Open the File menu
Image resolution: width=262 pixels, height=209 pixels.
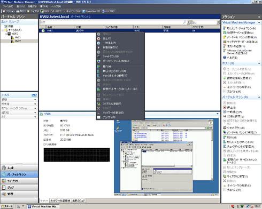tap(8, 6)
